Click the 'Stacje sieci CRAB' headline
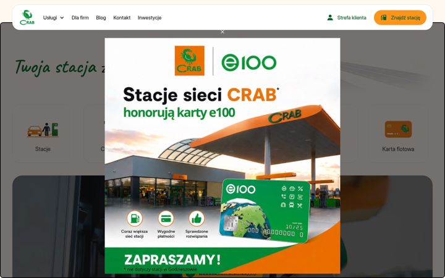 coord(200,95)
